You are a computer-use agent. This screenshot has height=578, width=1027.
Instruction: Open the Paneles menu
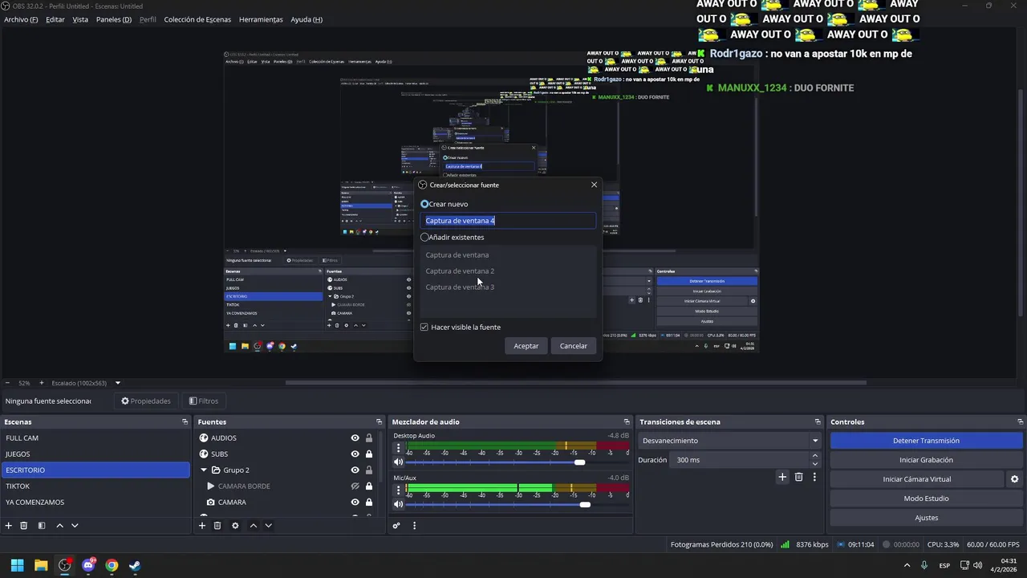[114, 19]
